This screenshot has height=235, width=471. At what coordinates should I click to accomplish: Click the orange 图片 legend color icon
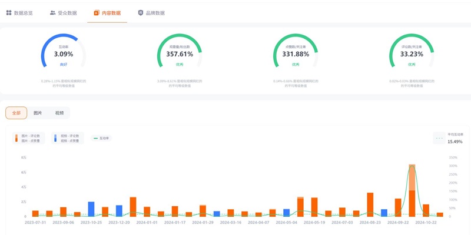(16, 138)
